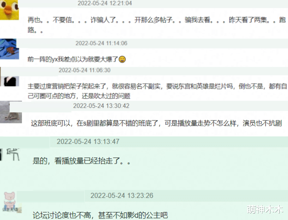Image resolution: width=288 pixels, height=220 pixels.
Task: Click timestamp 2022-05-24 13:13:47
Action: click(88, 142)
